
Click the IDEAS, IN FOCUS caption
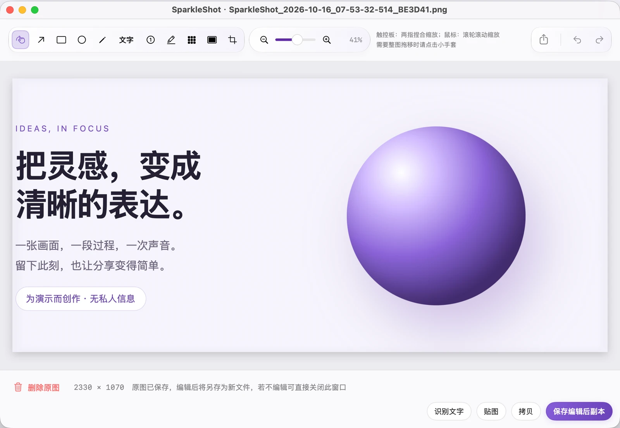tap(62, 129)
